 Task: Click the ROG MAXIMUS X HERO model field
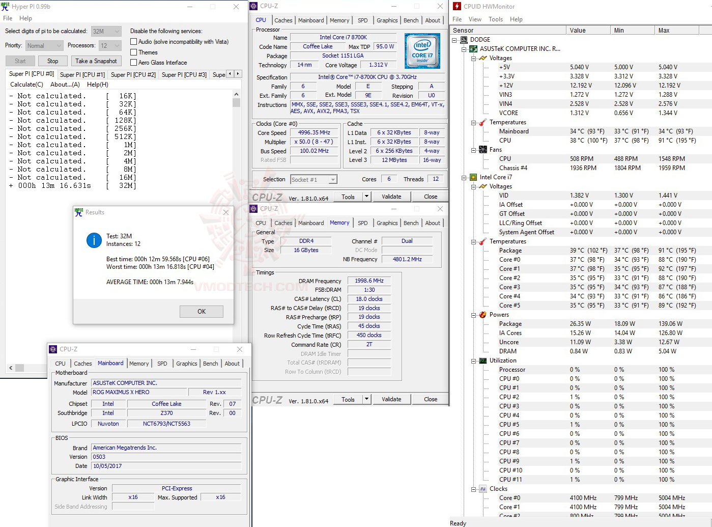pos(139,392)
